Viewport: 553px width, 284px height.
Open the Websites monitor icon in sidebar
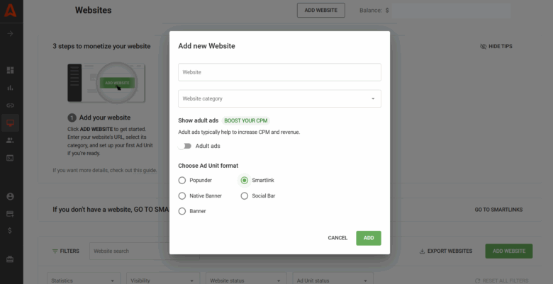11,123
